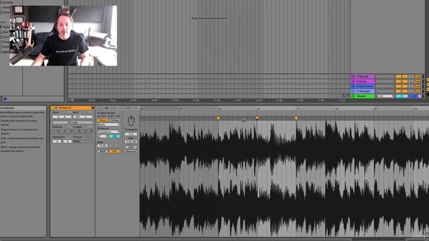Click the middle warp marker on waveform
429x241 pixels.
[x=257, y=118]
